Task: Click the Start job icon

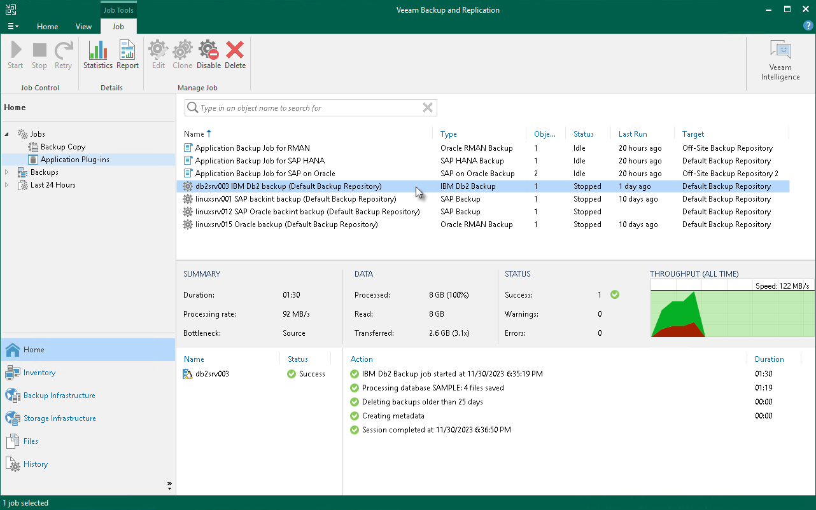Action: [x=15, y=55]
